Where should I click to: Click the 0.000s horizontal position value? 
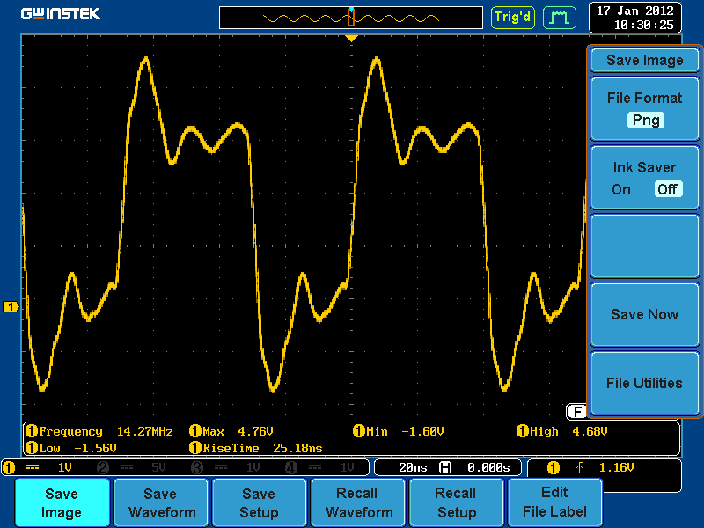(x=488, y=468)
